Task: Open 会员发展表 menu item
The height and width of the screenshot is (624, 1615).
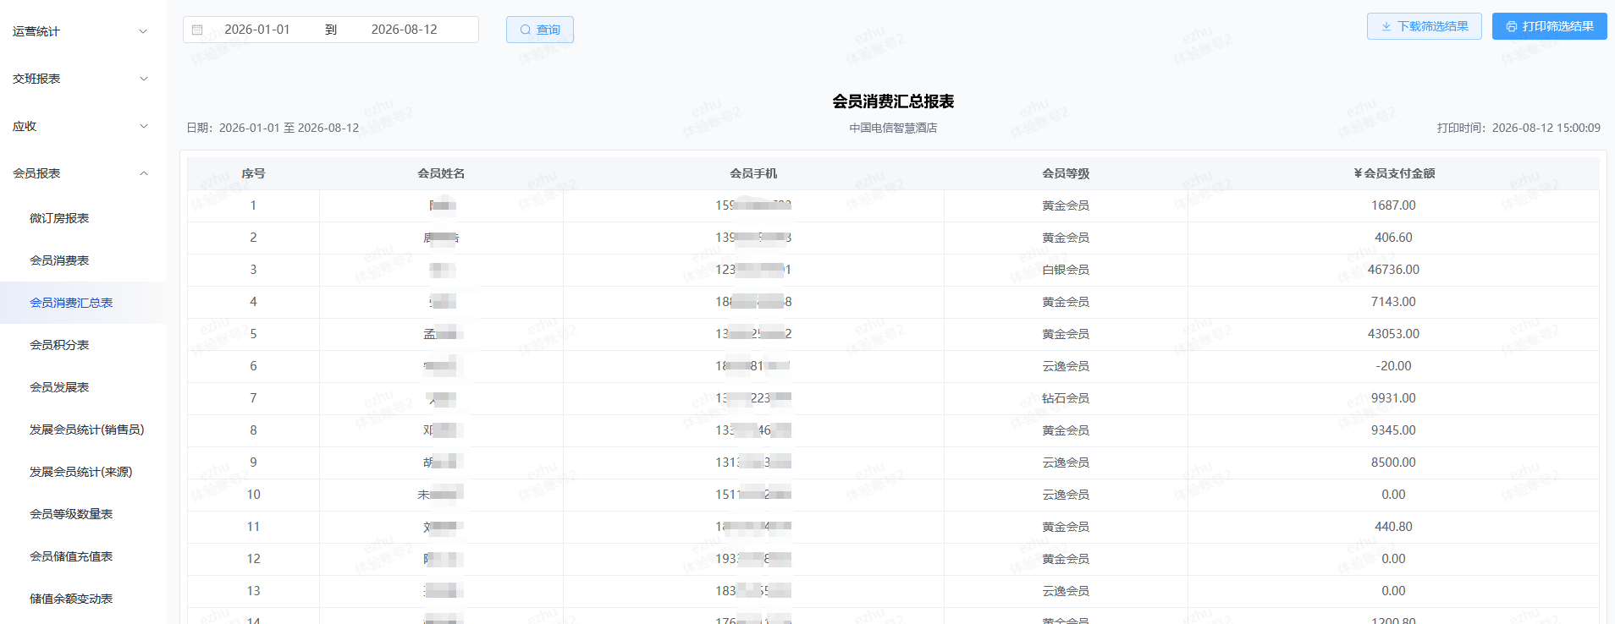Action: pyautogui.click(x=82, y=387)
